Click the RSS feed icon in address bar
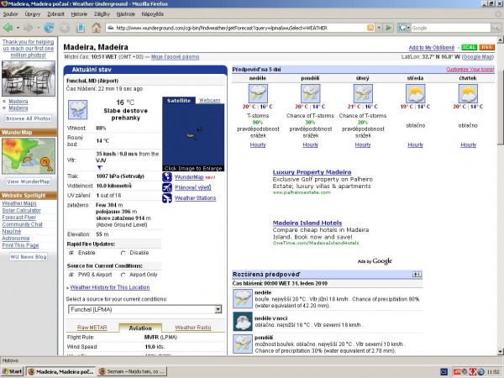This screenshot has height=378, width=504. click(370, 28)
